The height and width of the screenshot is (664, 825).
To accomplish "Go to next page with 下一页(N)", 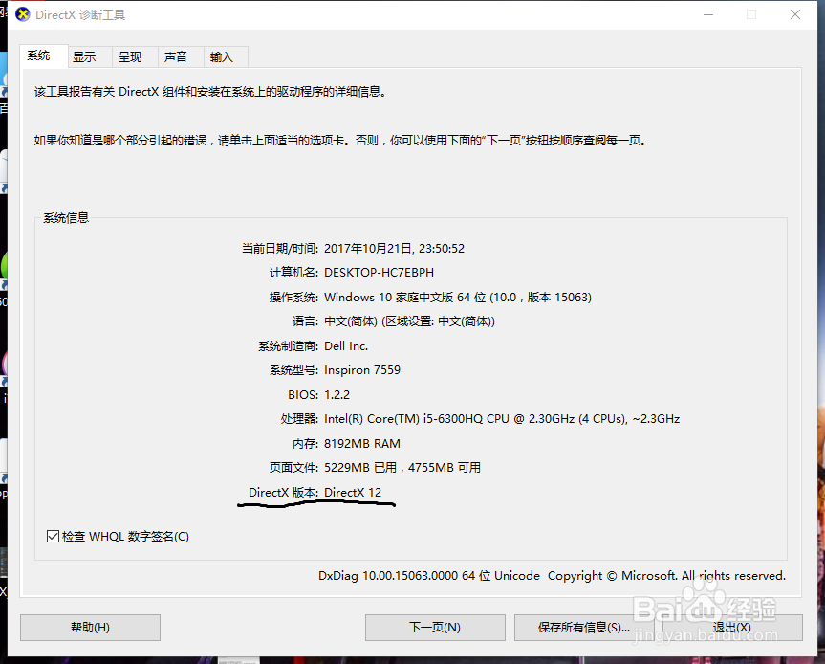I will point(435,627).
